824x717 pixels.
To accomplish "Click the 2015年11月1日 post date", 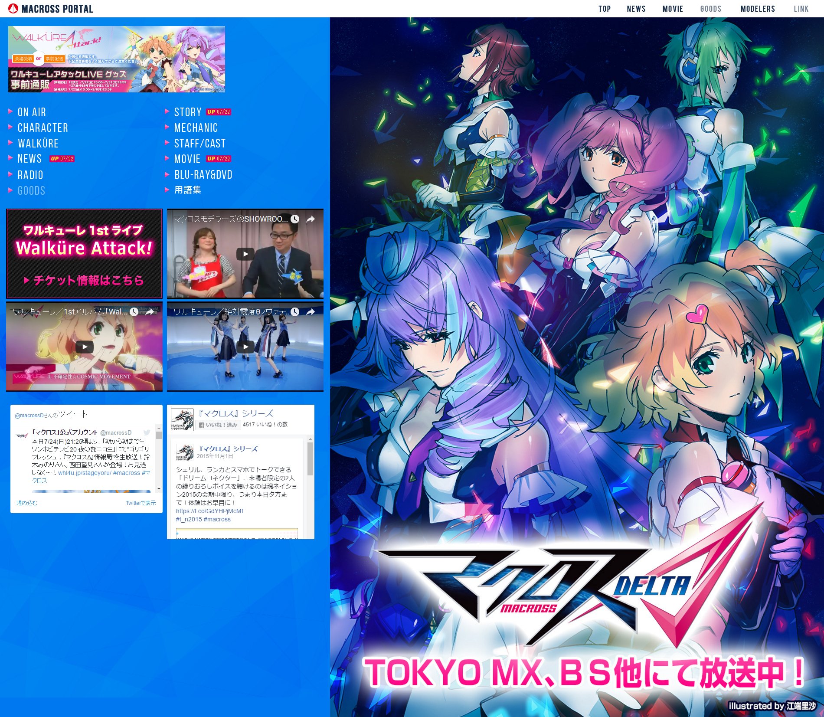I will click(x=215, y=456).
